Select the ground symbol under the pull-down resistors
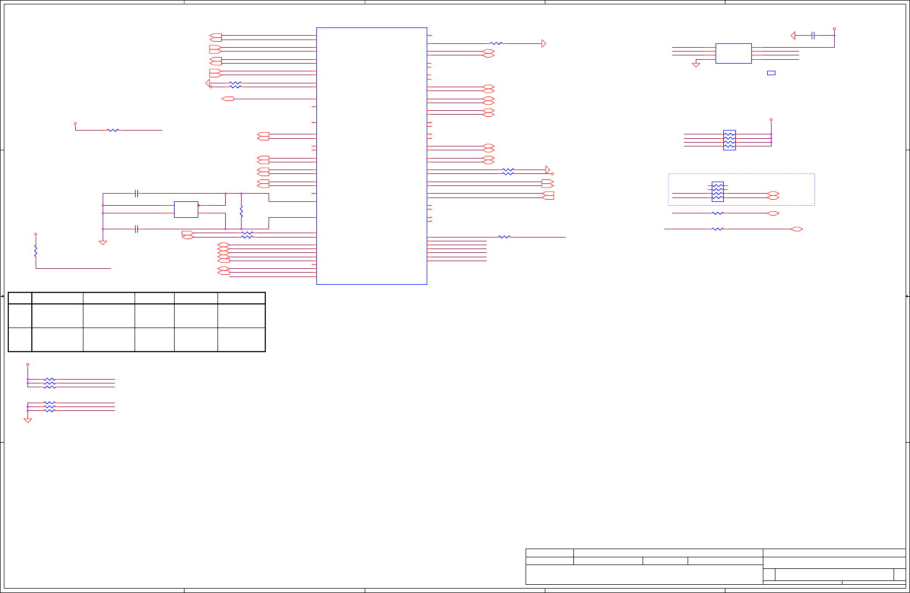910x593 pixels. (27, 421)
